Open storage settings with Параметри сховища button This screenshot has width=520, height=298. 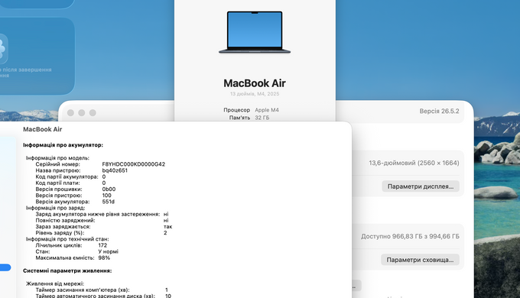(x=420, y=260)
